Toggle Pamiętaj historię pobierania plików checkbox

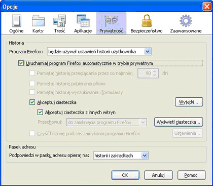32,84
